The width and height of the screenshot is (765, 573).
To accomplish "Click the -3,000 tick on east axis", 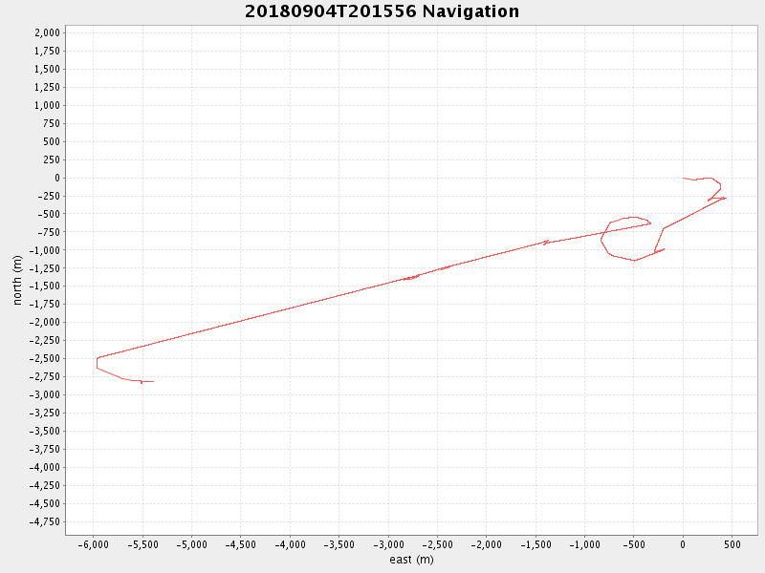I will tap(387, 544).
